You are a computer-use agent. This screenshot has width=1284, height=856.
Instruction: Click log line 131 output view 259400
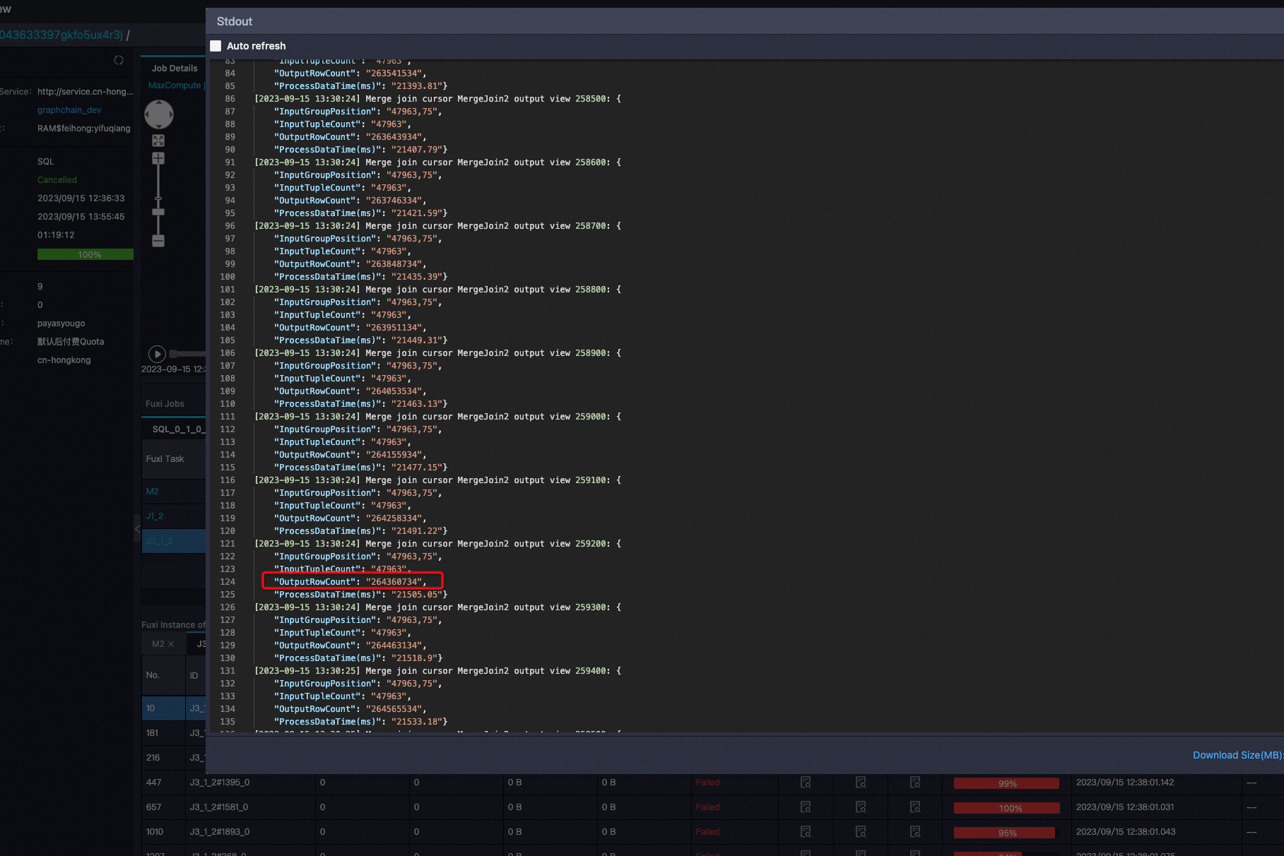pos(438,671)
